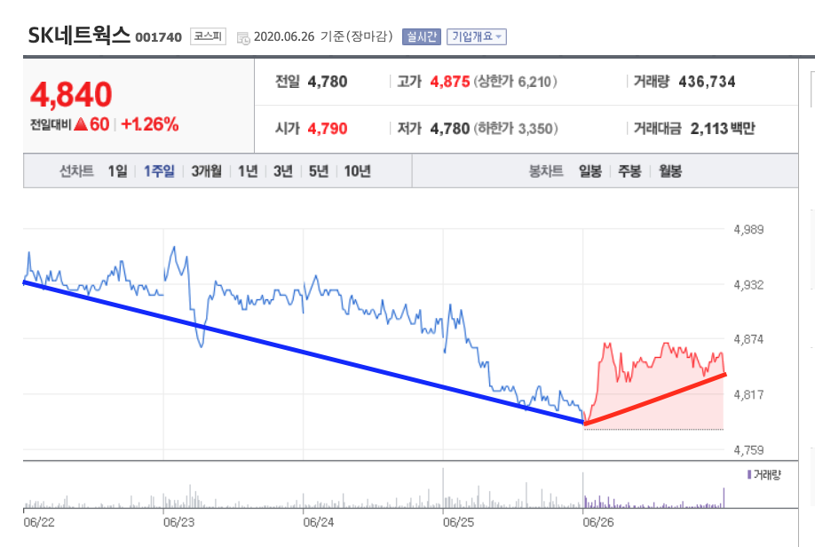The width and height of the screenshot is (815, 547).
Task: Click the 06/26 date axis label
Action: (598, 522)
